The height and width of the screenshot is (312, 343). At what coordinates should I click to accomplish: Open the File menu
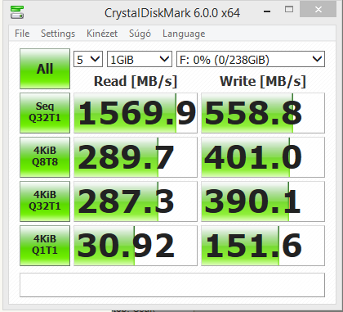click(x=22, y=34)
